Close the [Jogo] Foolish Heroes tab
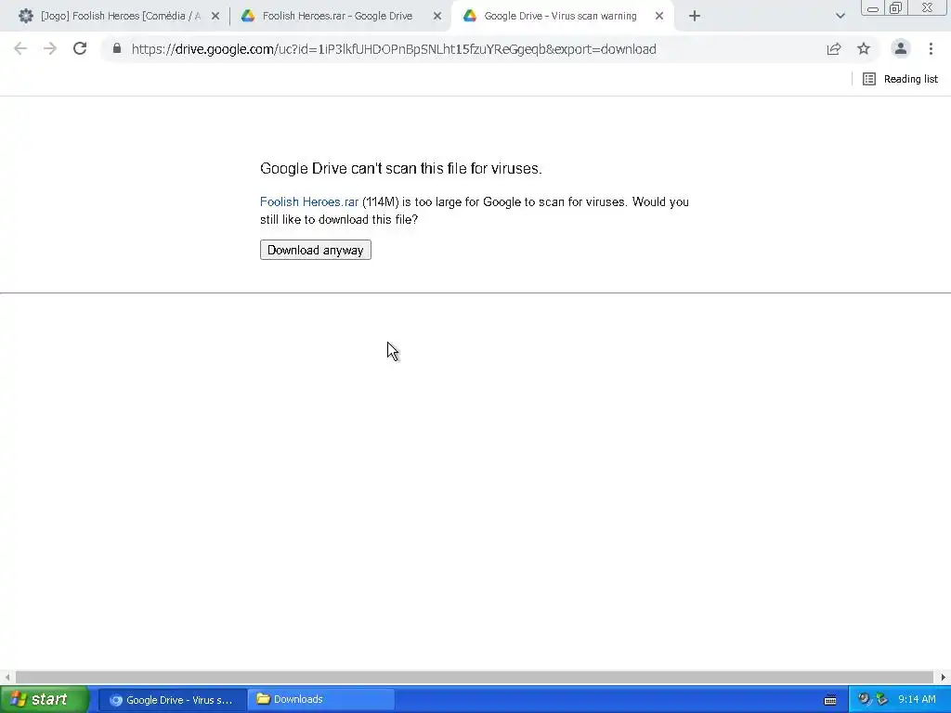 coord(215,17)
